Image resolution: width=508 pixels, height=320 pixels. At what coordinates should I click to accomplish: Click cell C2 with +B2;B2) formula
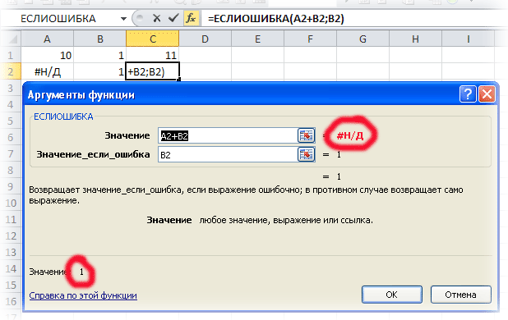point(153,71)
